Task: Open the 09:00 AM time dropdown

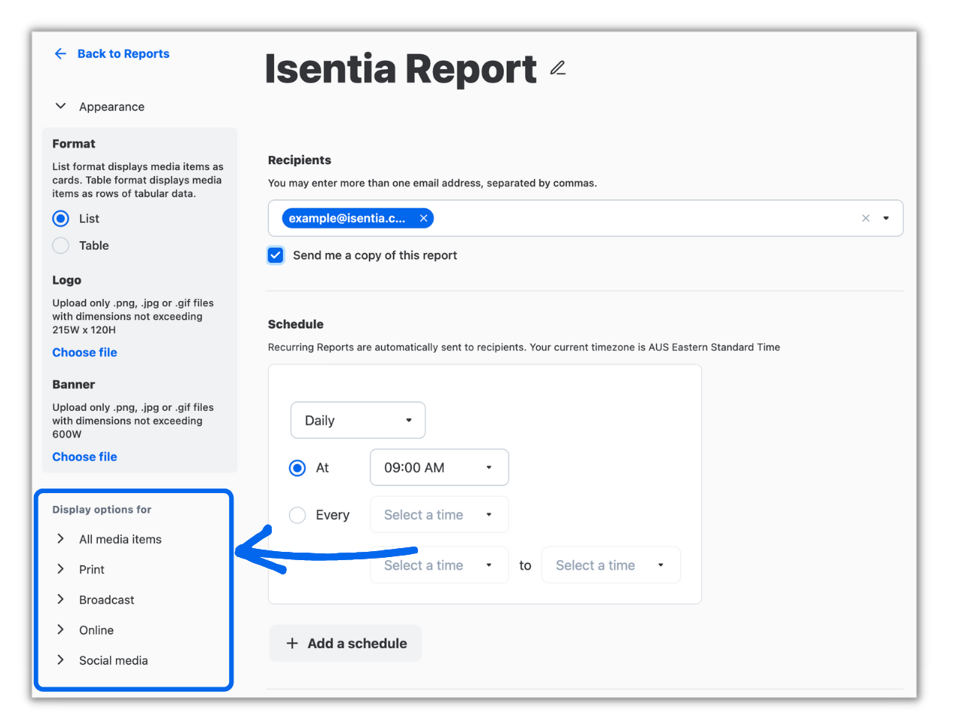Action: (x=439, y=468)
